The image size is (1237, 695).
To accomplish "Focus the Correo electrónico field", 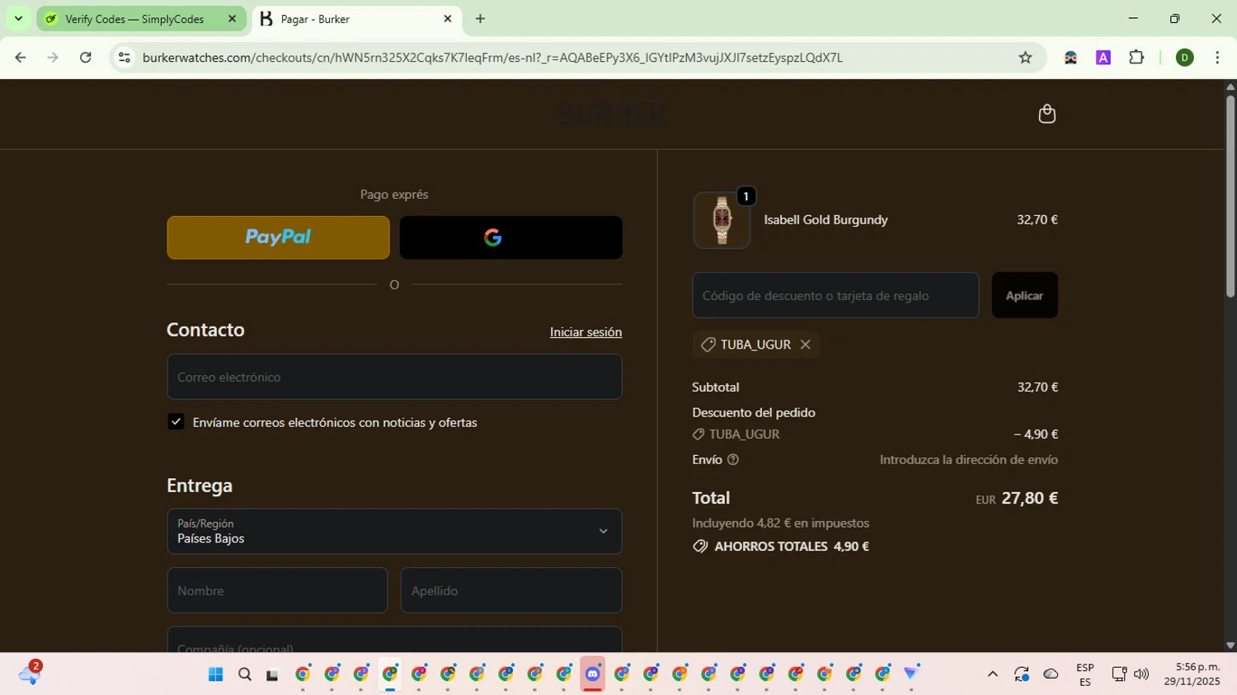I will [x=394, y=377].
